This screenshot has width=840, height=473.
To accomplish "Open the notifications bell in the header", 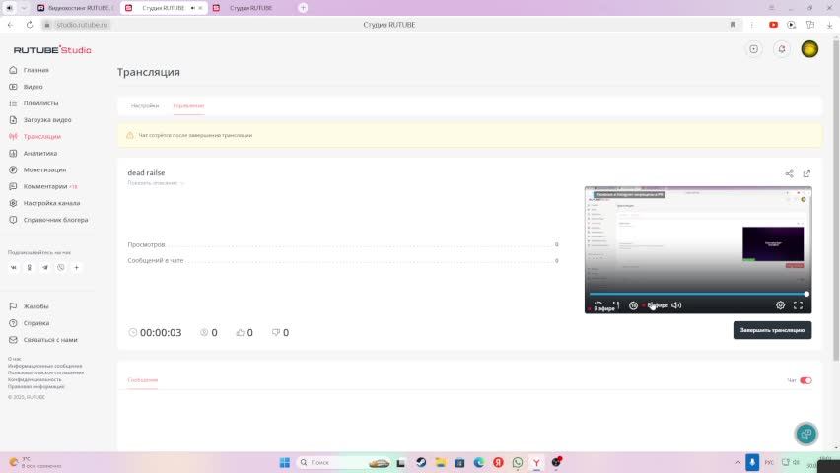I will 782,49.
